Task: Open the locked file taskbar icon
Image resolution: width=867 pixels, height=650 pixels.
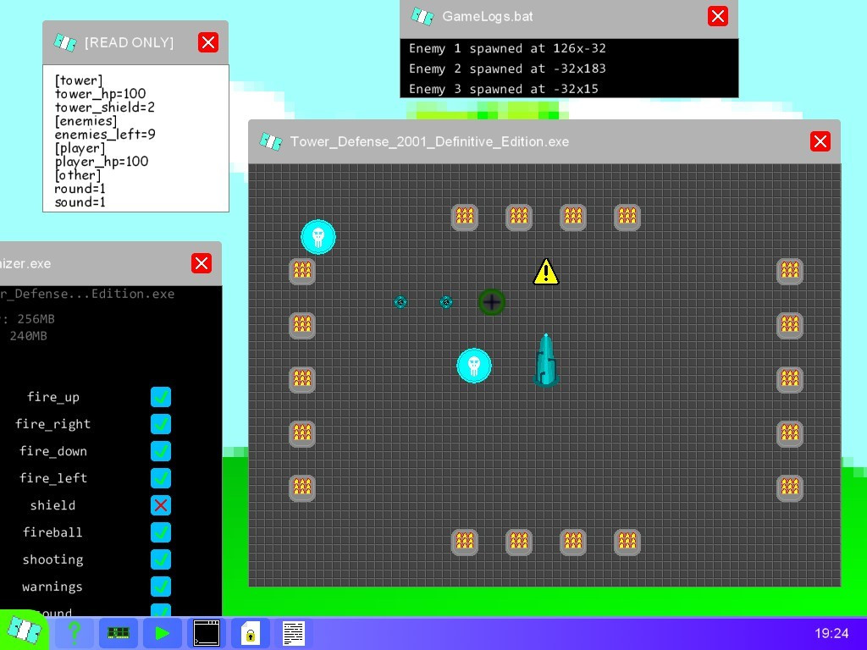Action: point(250,633)
